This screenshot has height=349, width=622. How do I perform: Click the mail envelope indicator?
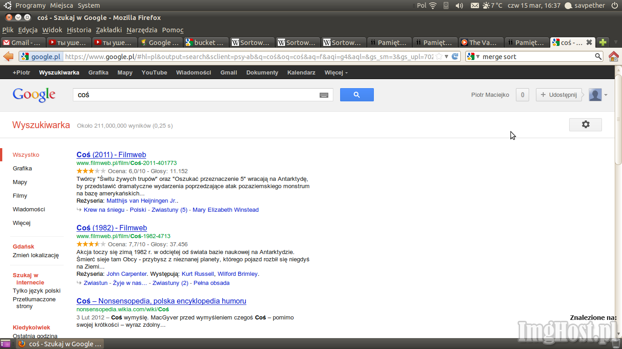coord(474,5)
